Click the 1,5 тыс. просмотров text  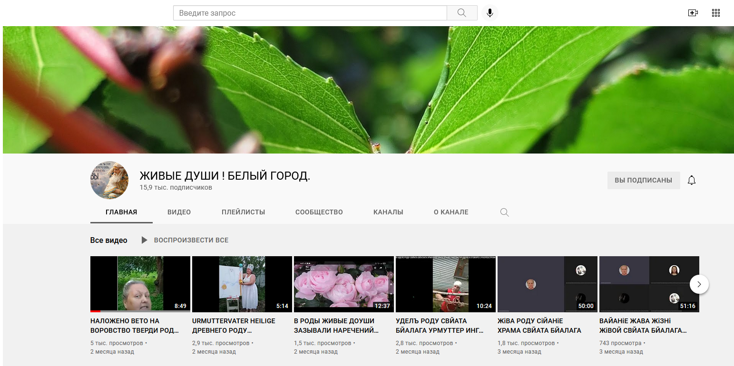(323, 343)
